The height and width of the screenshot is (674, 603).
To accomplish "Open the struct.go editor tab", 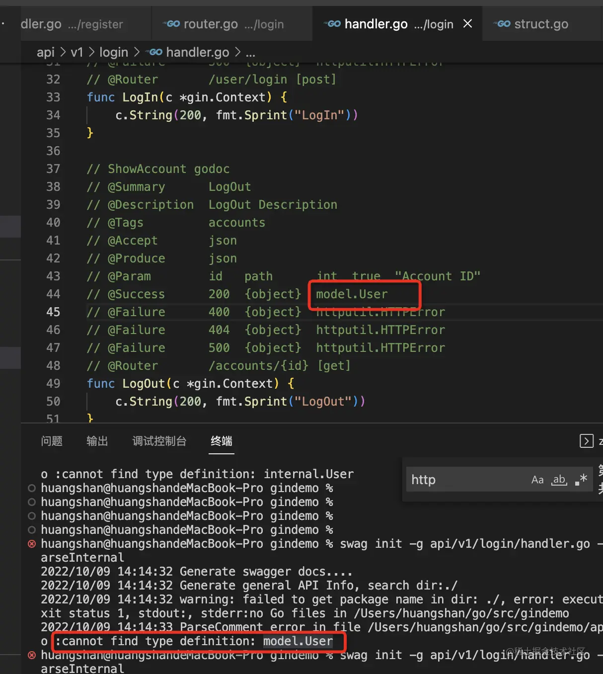I will pyautogui.click(x=540, y=24).
